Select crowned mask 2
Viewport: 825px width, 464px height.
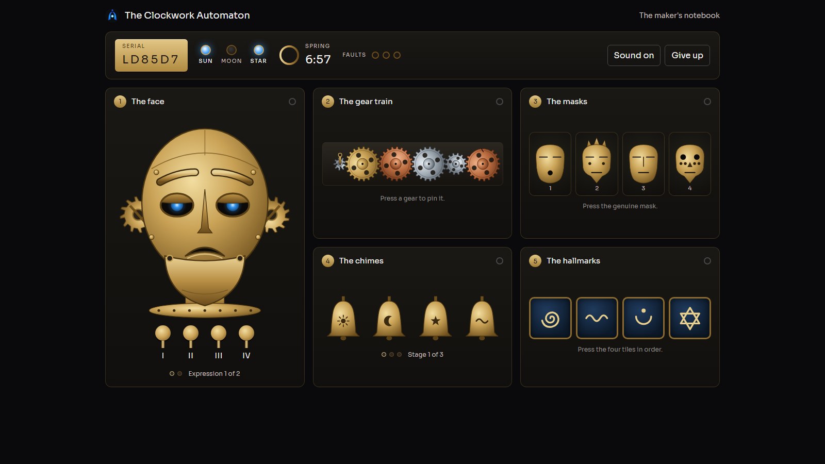pyautogui.click(x=597, y=164)
